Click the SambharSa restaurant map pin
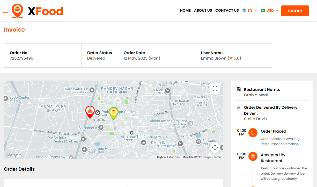 [x=101, y=127]
